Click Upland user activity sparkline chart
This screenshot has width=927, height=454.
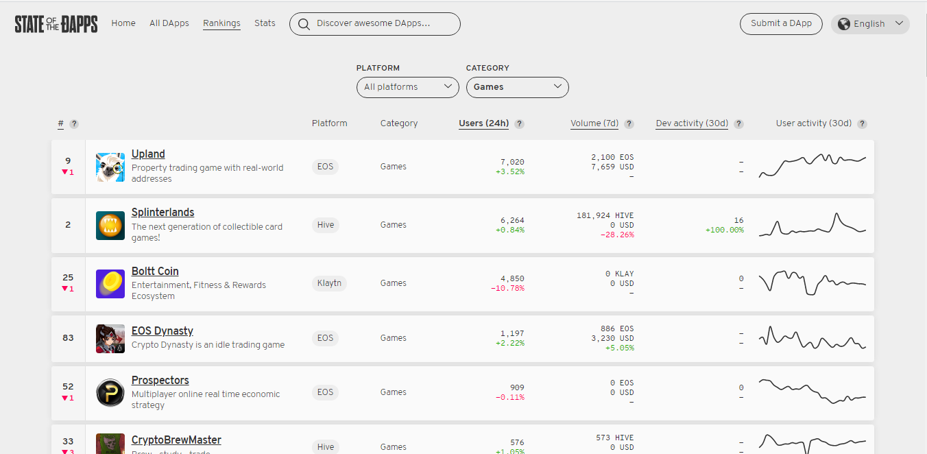[x=812, y=165]
